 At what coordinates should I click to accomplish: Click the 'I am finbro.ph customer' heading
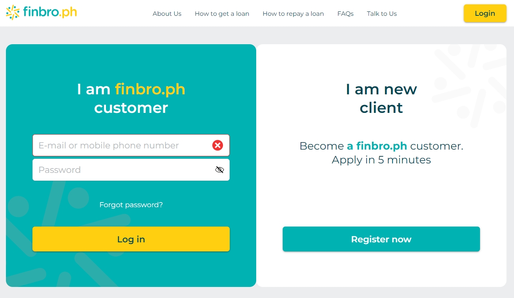pos(131,98)
